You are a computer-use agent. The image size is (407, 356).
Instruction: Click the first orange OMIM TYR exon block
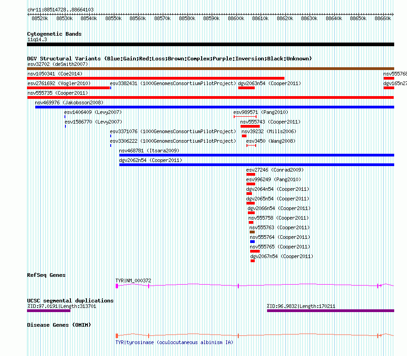click(117, 336)
